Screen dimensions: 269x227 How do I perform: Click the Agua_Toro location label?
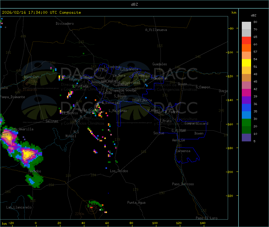(32, 77)
